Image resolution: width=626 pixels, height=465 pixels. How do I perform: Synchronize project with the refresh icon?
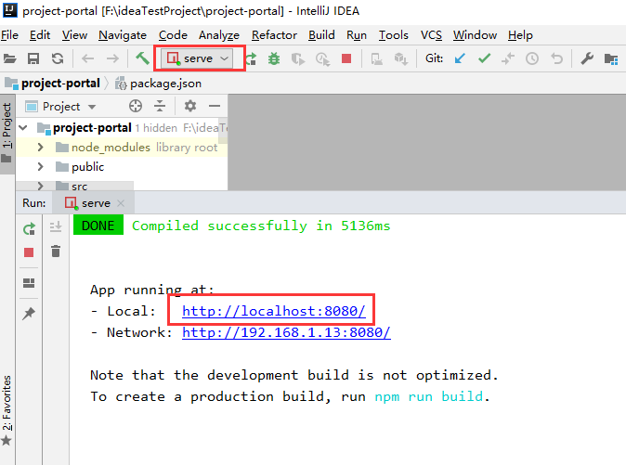(58, 59)
